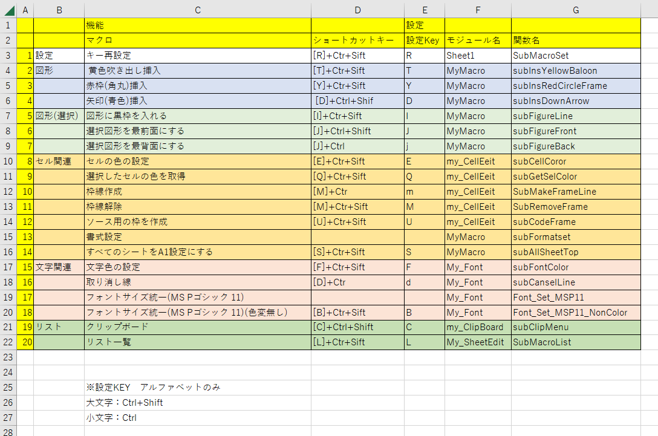Select function cell subInsRedCircleFrame
The image size is (658, 436).
576,86
